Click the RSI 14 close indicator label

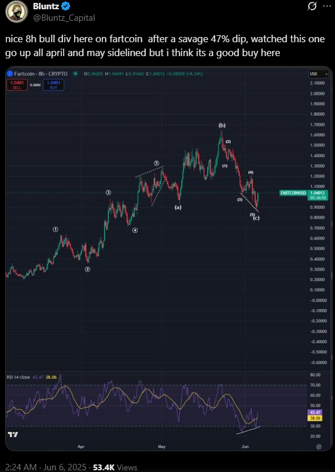tap(19, 377)
